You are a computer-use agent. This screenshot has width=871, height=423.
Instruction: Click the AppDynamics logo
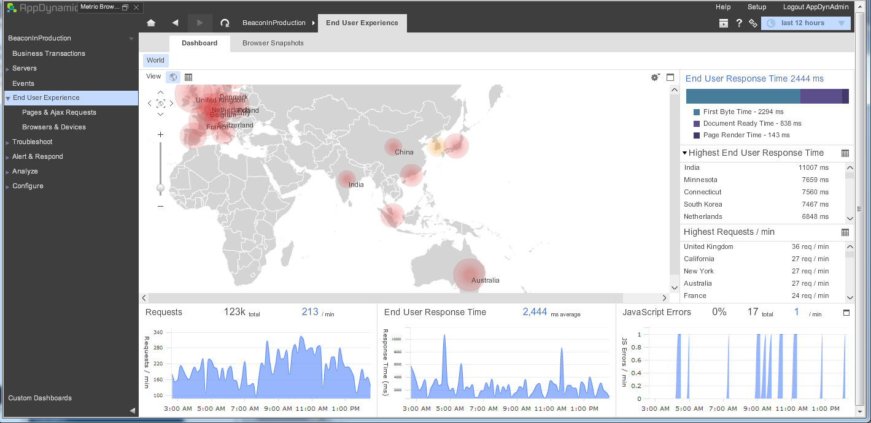click(42, 7)
